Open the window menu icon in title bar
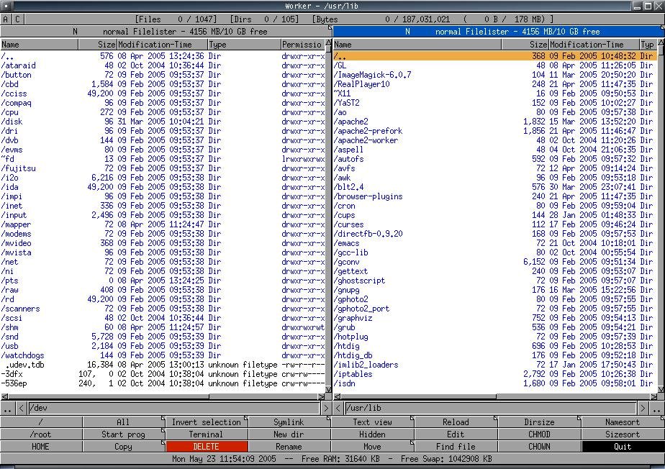This screenshot has width=665, height=469. pos(7,6)
